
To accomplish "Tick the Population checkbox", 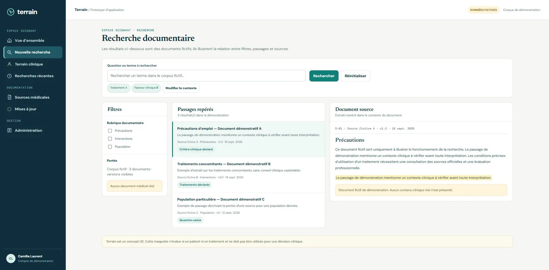I will coord(110,147).
